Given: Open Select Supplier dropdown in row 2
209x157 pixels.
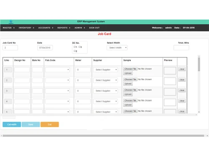Looking at the screenshot, I should (105, 80).
